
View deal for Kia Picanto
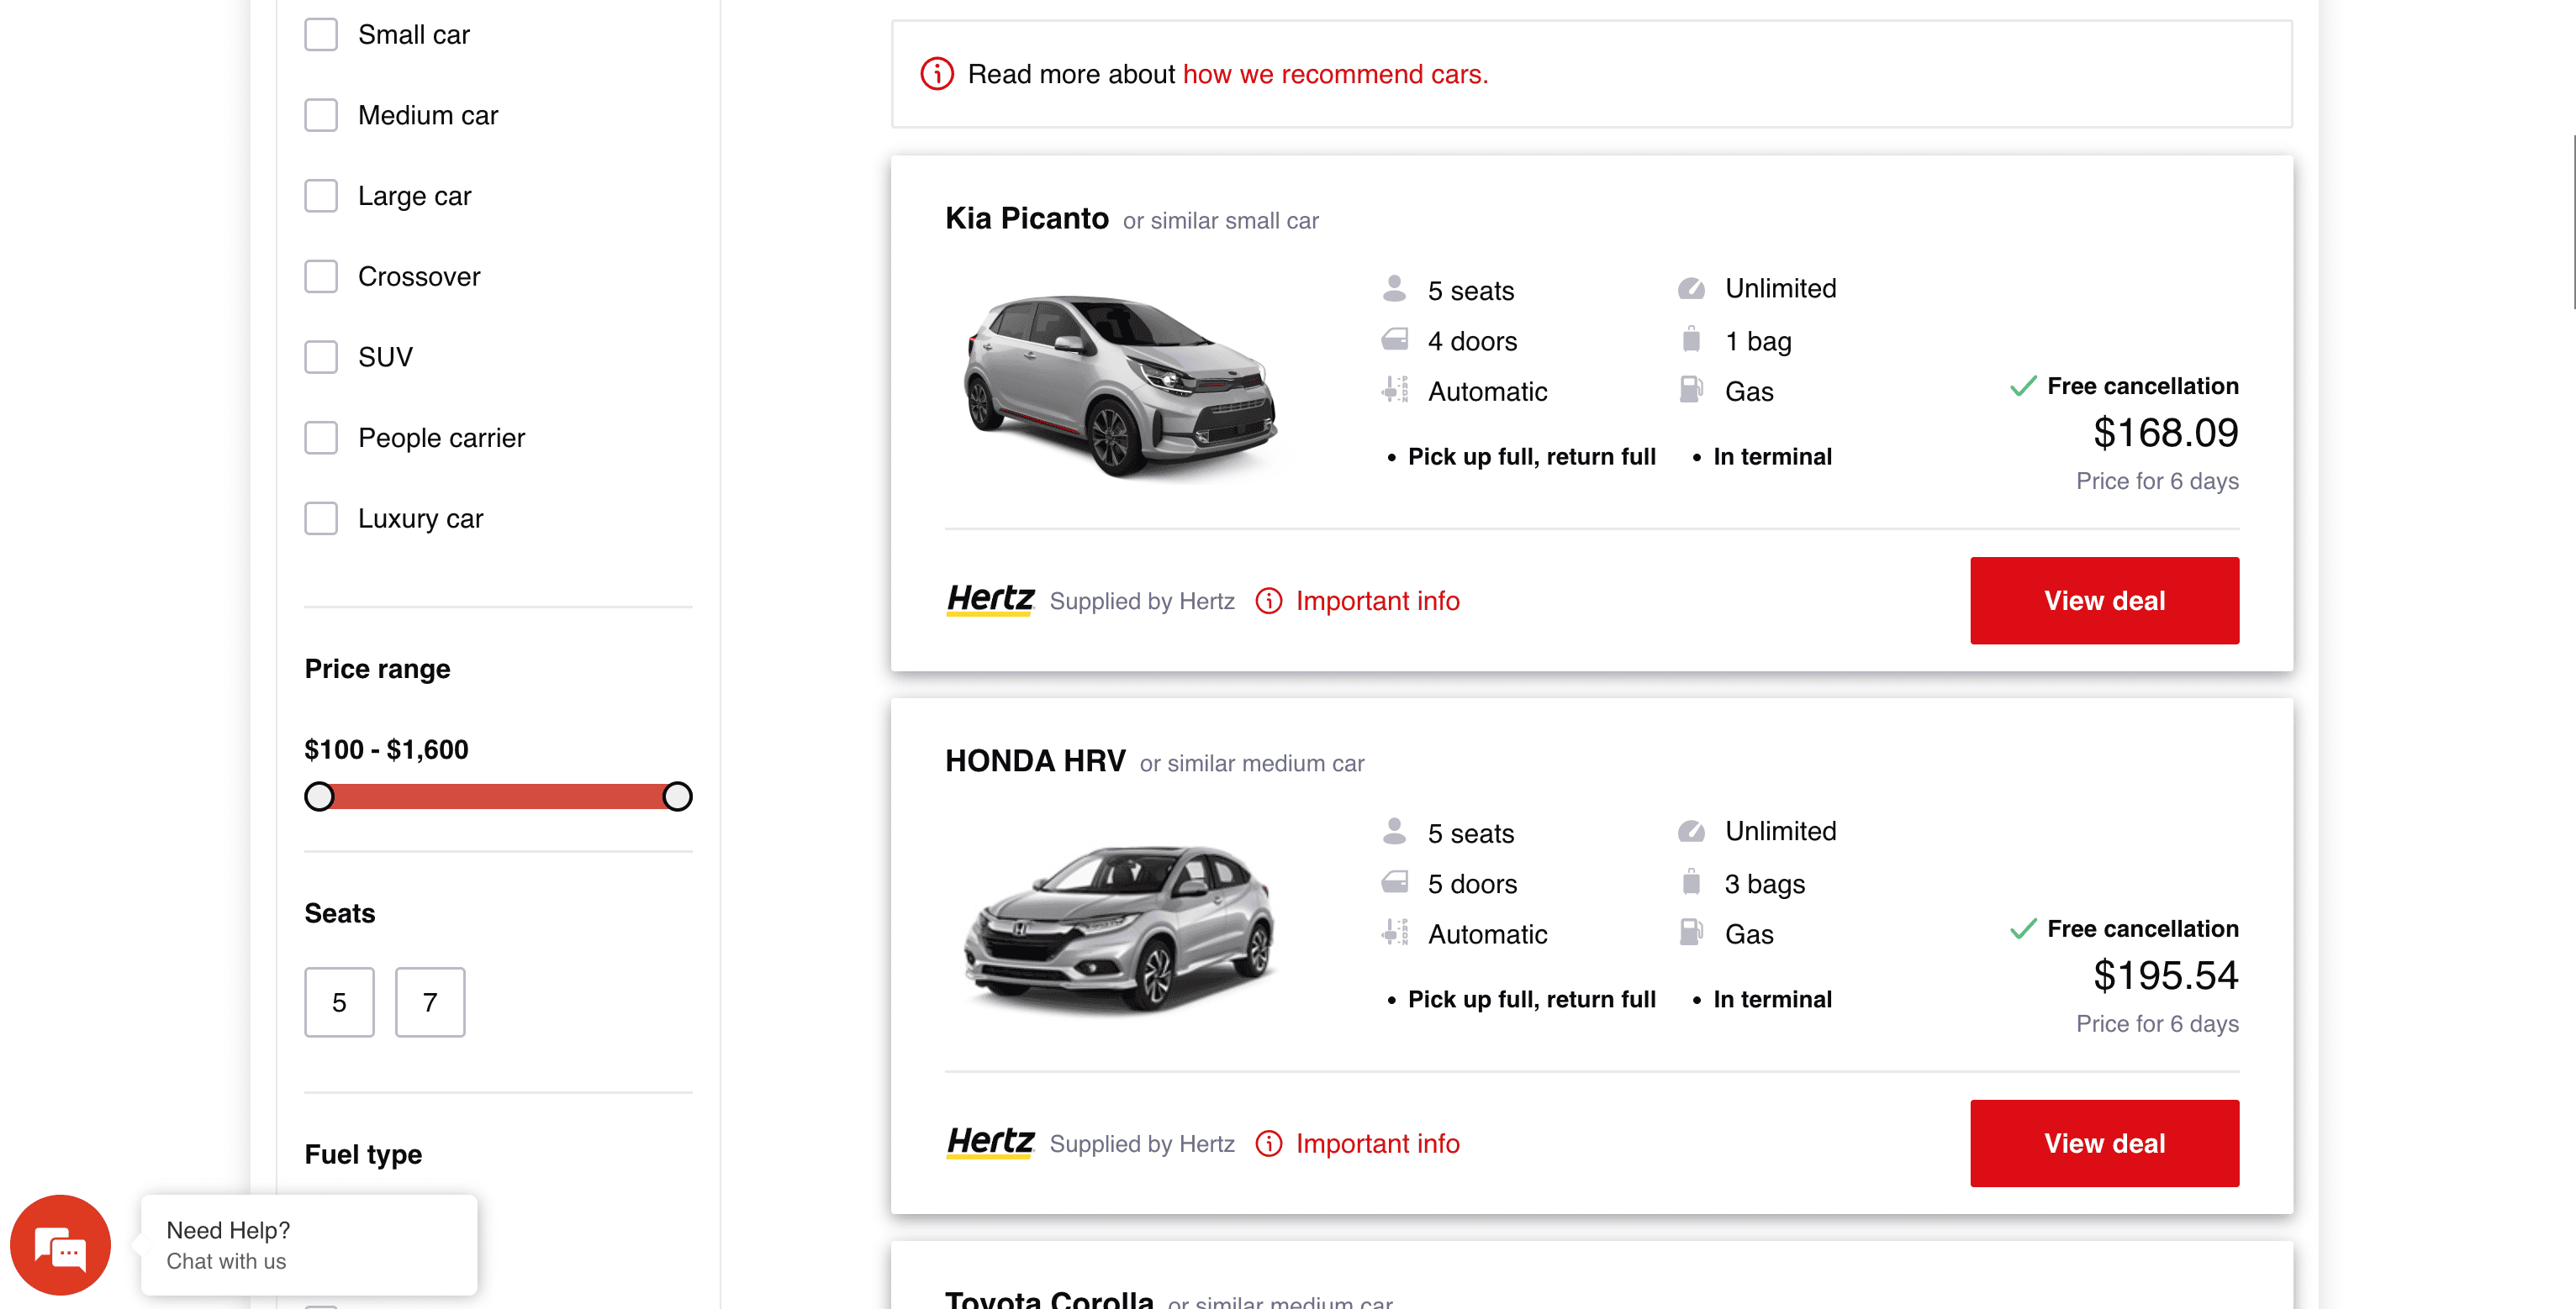2104,601
